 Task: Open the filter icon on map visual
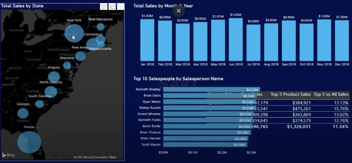(x=103, y=7)
